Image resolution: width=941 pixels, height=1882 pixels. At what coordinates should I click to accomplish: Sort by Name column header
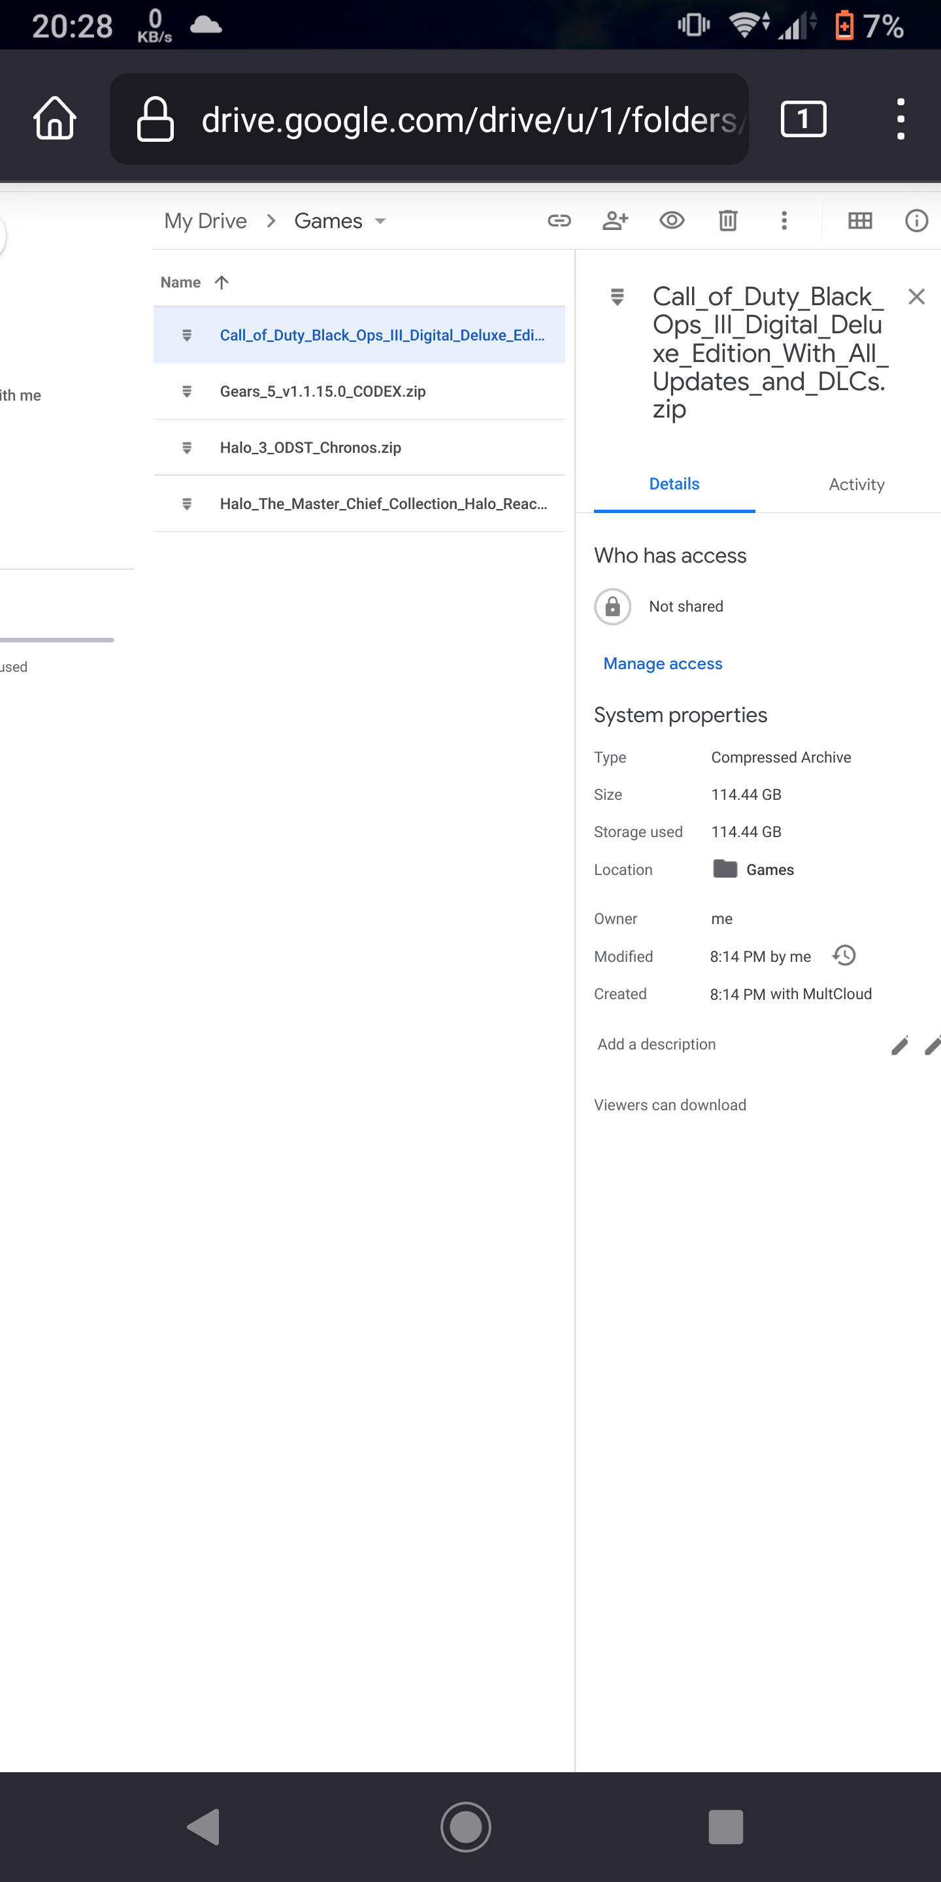coord(180,282)
